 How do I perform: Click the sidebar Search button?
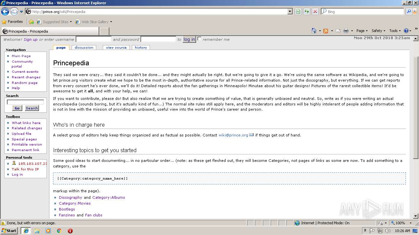(x=32, y=108)
